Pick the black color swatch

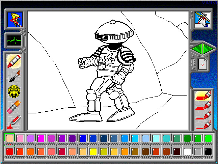tap(208, 152)
